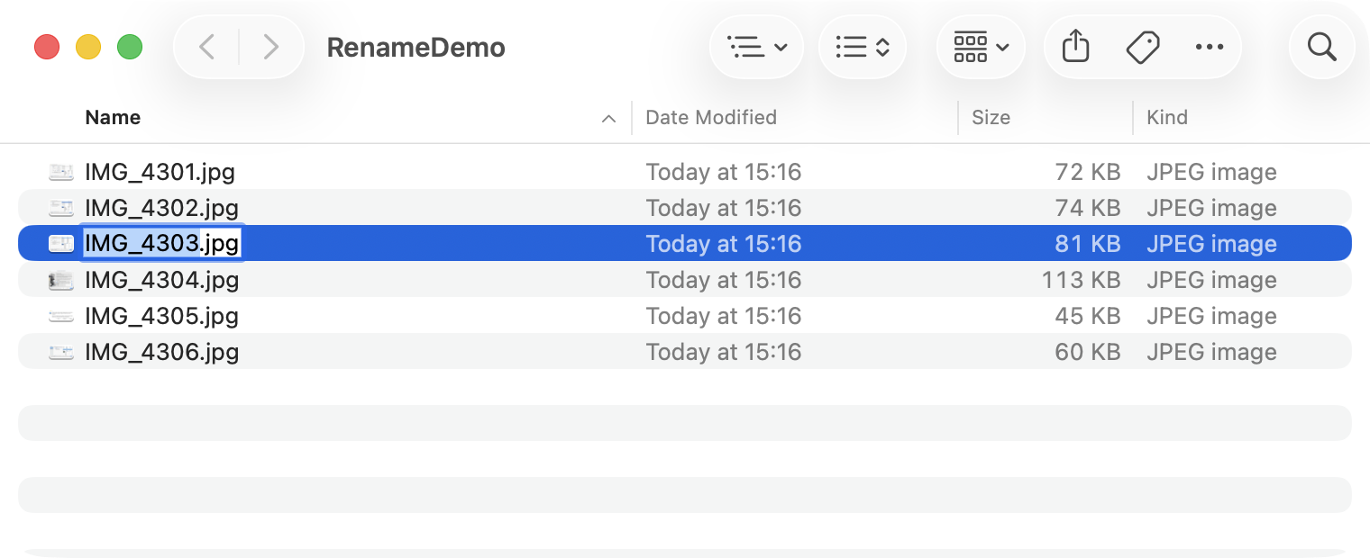
Task: Click the 72 KB size value
Action: 1088,172
